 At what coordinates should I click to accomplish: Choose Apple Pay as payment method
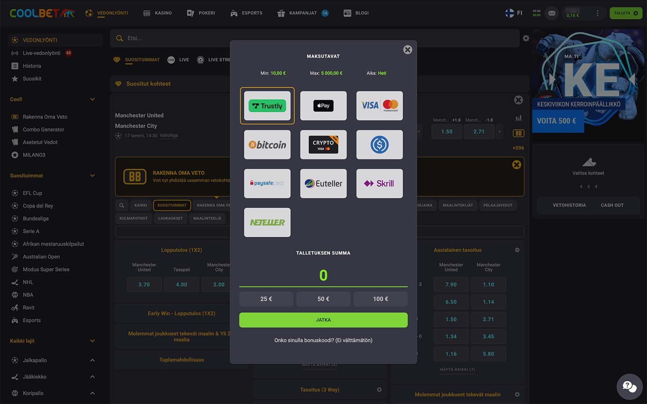tap(323, 106)
